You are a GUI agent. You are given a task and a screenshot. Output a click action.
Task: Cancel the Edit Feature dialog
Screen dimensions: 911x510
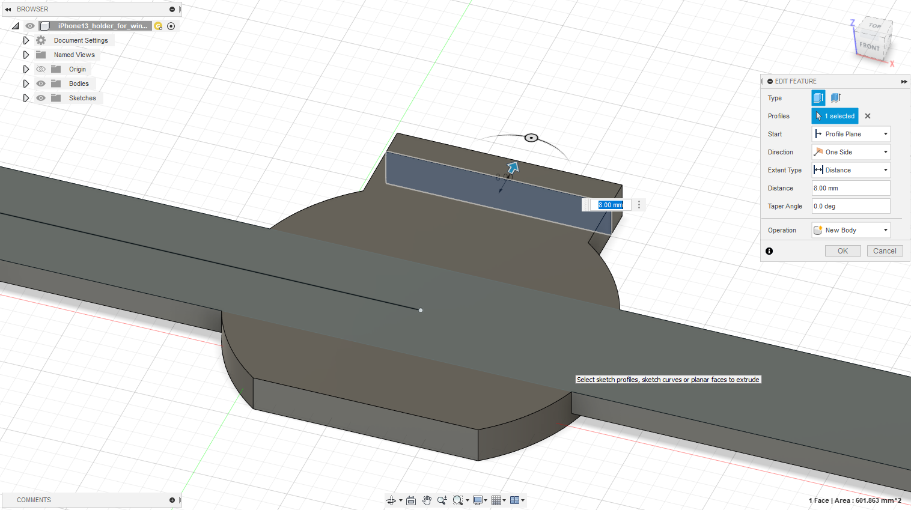pos(885,251)
